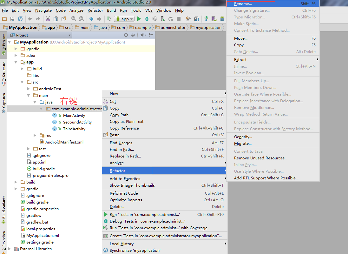Click the scroll from source crosshair icon

pyautogui.click(x=126, y=35)
